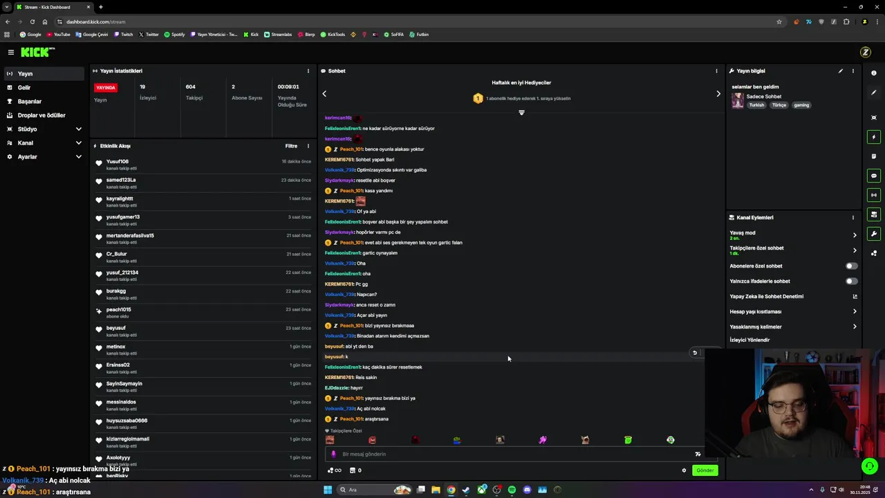The width and height of the screenshot is (885, 498).
Task: Open KickTools bookmark in bookmarks bar
Action: [333, 34]
